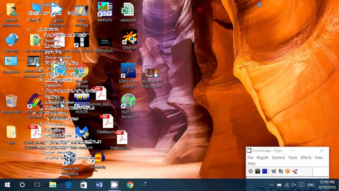Image resolution: width=339 pixels, height=191 pixels.
Task: Open Task View from the taskbar
Action: [x=37, y=185]
